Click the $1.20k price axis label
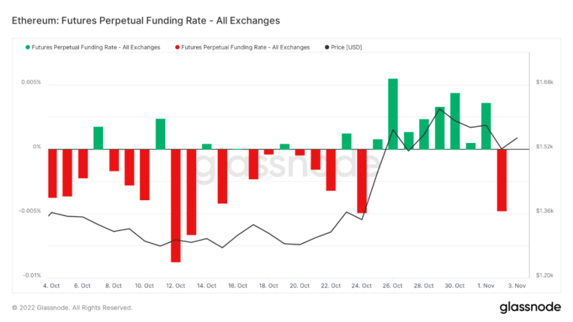Viewport: 573px width, 322px height. 545,275
